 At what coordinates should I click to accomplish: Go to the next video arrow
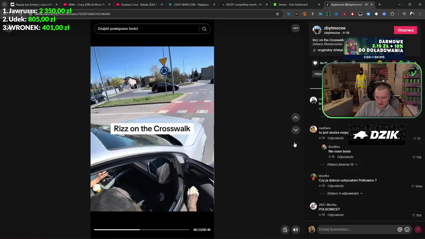click(x=296, y=130)
